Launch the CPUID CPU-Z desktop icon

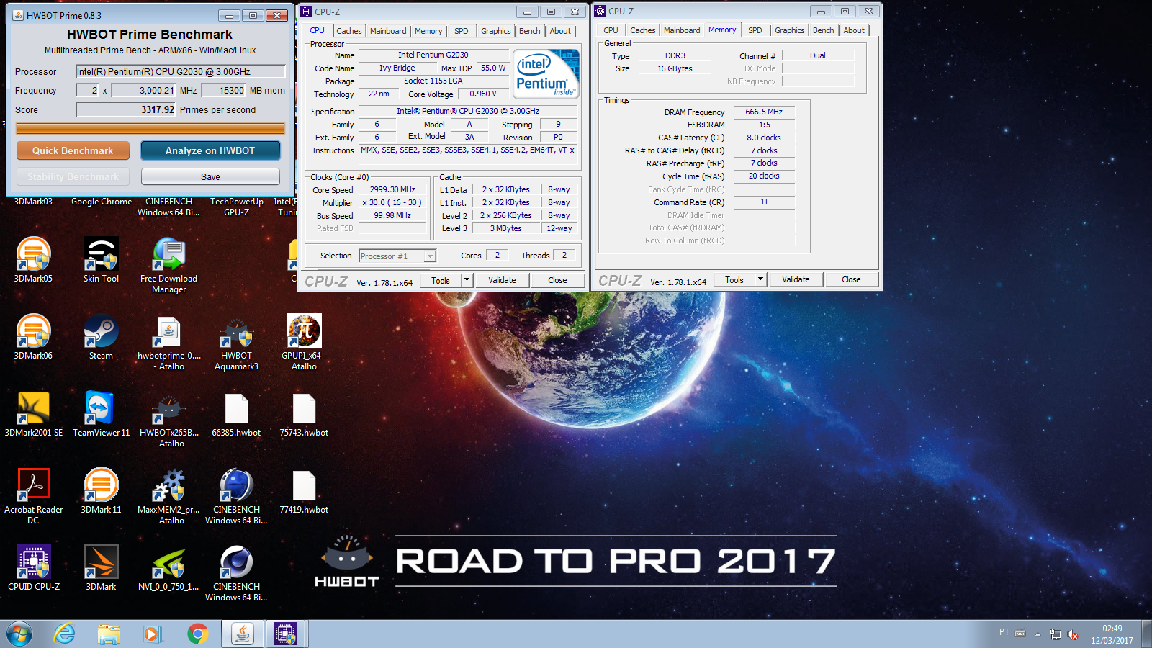click(x=33, y=567)
